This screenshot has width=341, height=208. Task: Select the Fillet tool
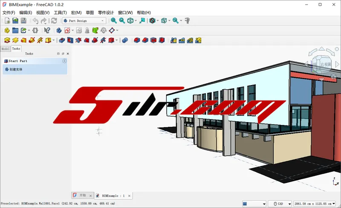(x=137, y=40)
